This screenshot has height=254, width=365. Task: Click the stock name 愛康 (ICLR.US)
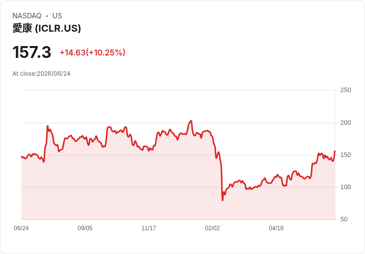47,28
